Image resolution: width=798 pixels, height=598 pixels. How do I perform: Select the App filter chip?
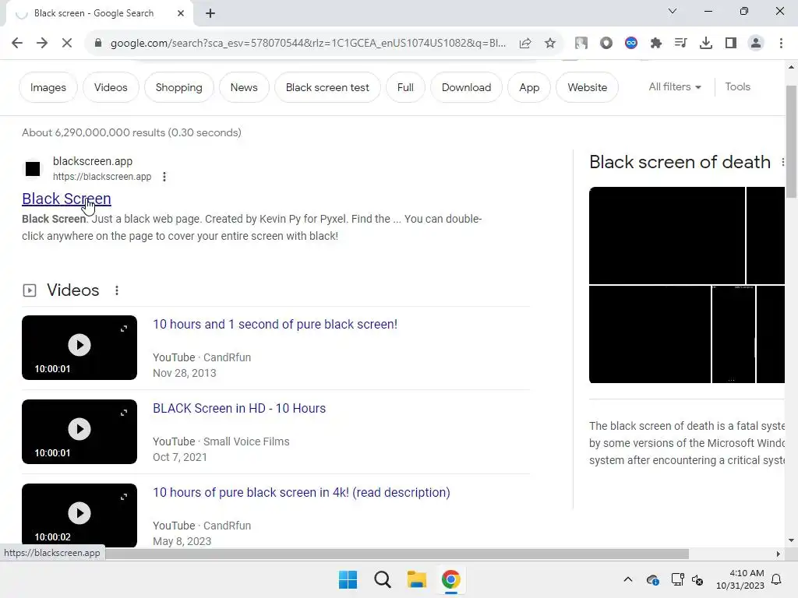[x=529, y=87]
